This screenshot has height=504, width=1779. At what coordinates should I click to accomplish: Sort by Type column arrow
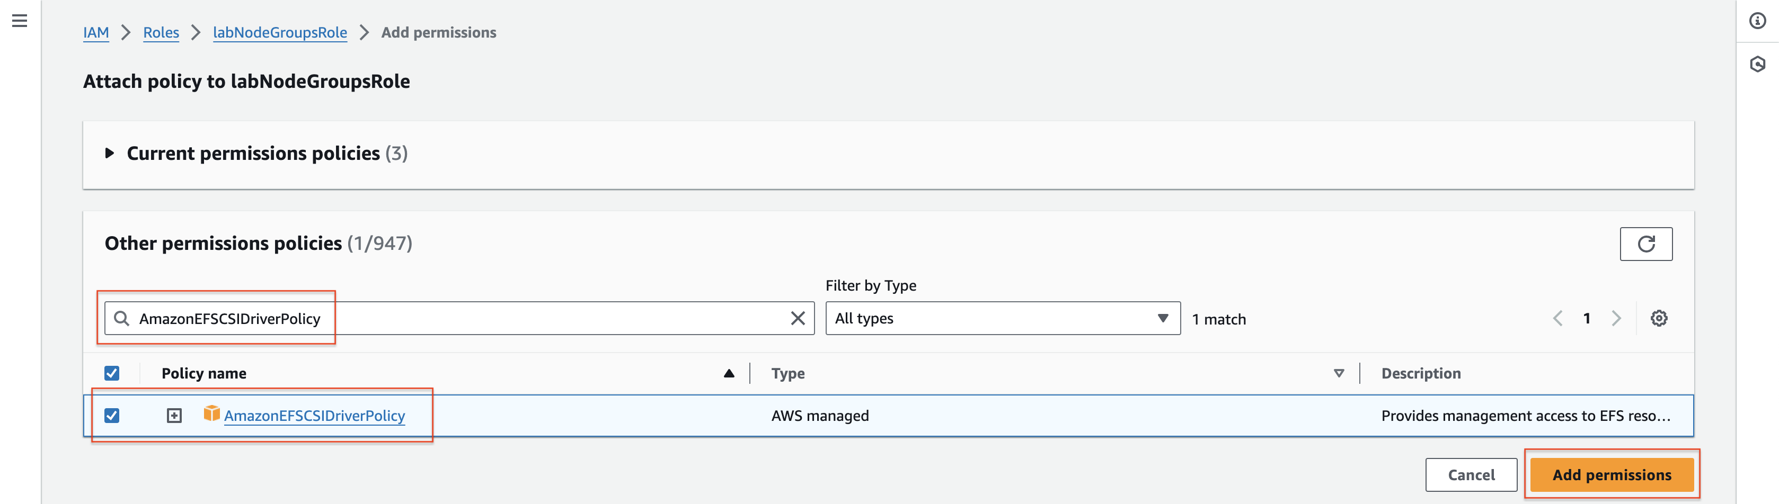pos(1339,373)
